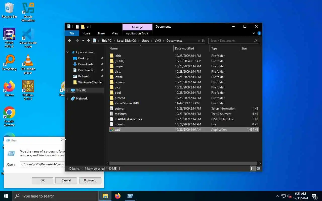Click the Firefox taskbar icon

(118, 196)
